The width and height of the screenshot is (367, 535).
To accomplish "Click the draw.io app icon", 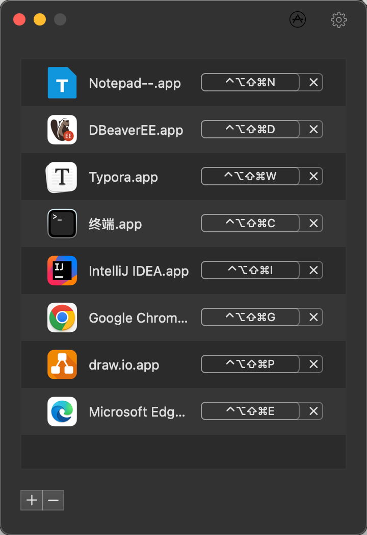I will (62, 364).
